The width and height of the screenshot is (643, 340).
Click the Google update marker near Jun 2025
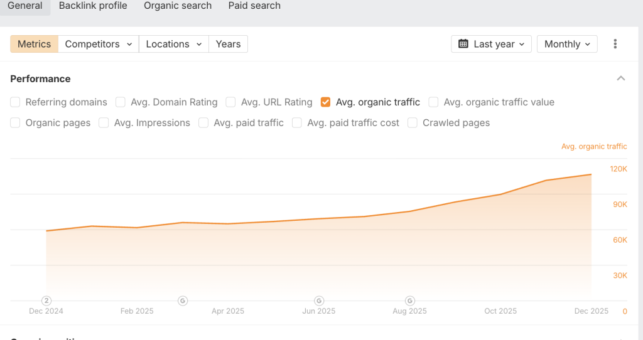pos(319,300)
